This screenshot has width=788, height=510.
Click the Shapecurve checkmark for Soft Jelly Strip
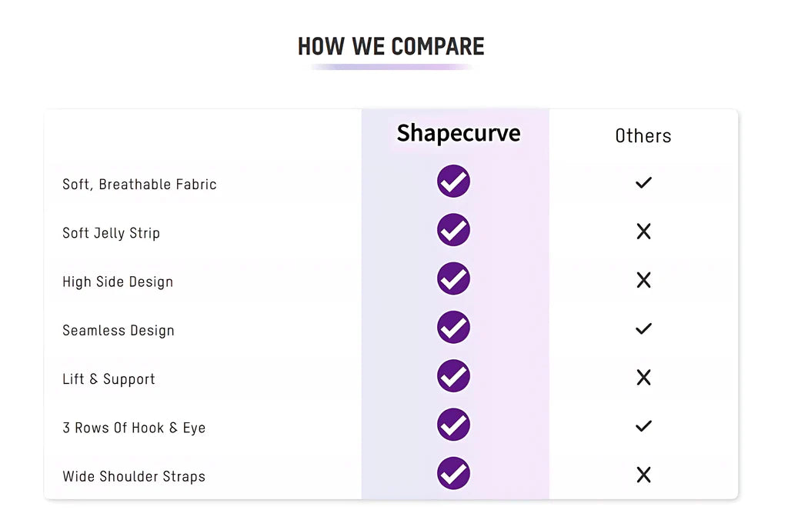tap(453, 230)
